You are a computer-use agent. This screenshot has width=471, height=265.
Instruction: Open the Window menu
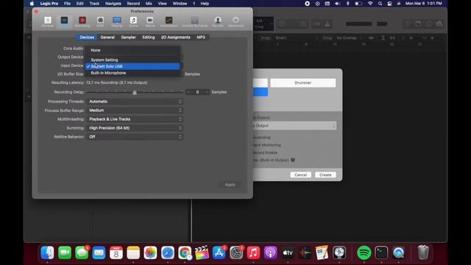(180, 4)
